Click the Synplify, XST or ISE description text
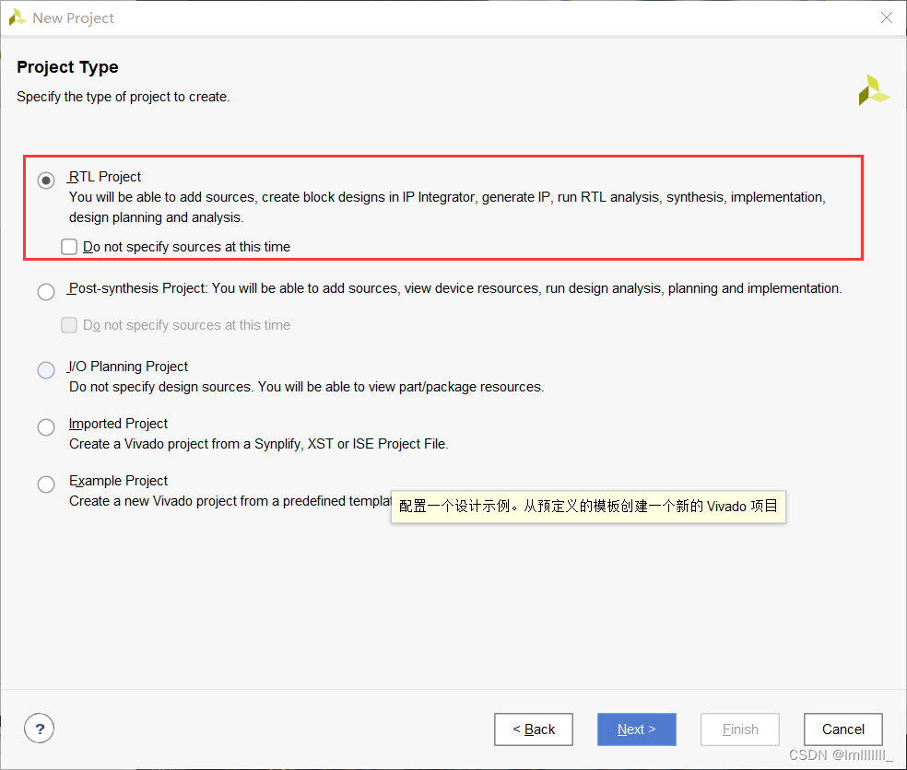This screenshot has height=770, width=907. click(x=259, y=444)
